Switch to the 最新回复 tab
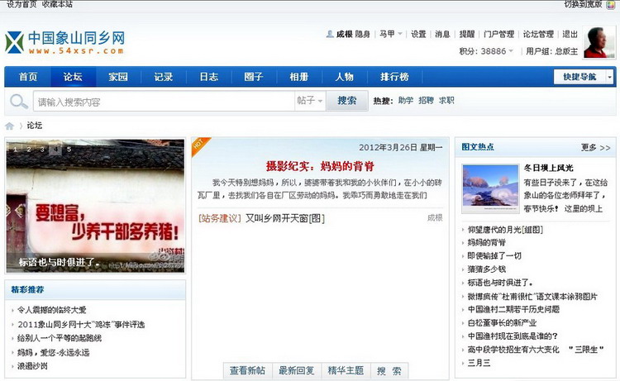620x381 pixels. click(297, 370)
